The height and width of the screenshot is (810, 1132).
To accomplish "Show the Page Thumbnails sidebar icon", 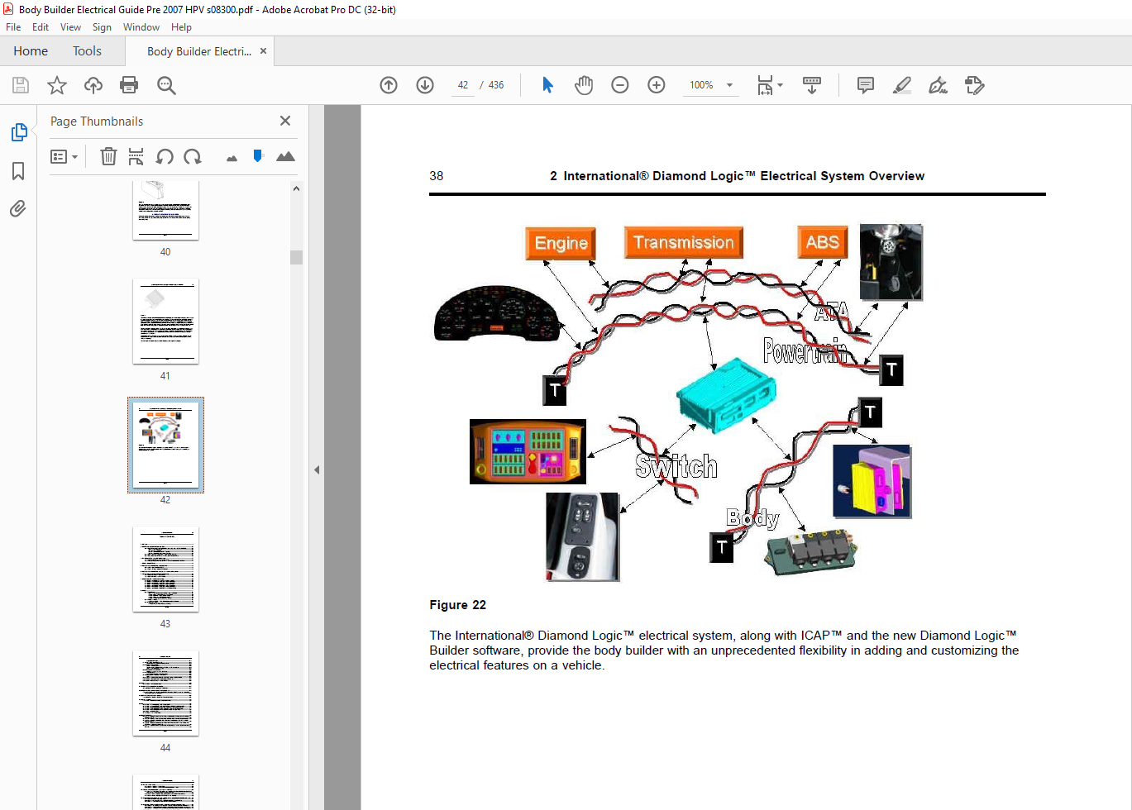I will point(18,132).
